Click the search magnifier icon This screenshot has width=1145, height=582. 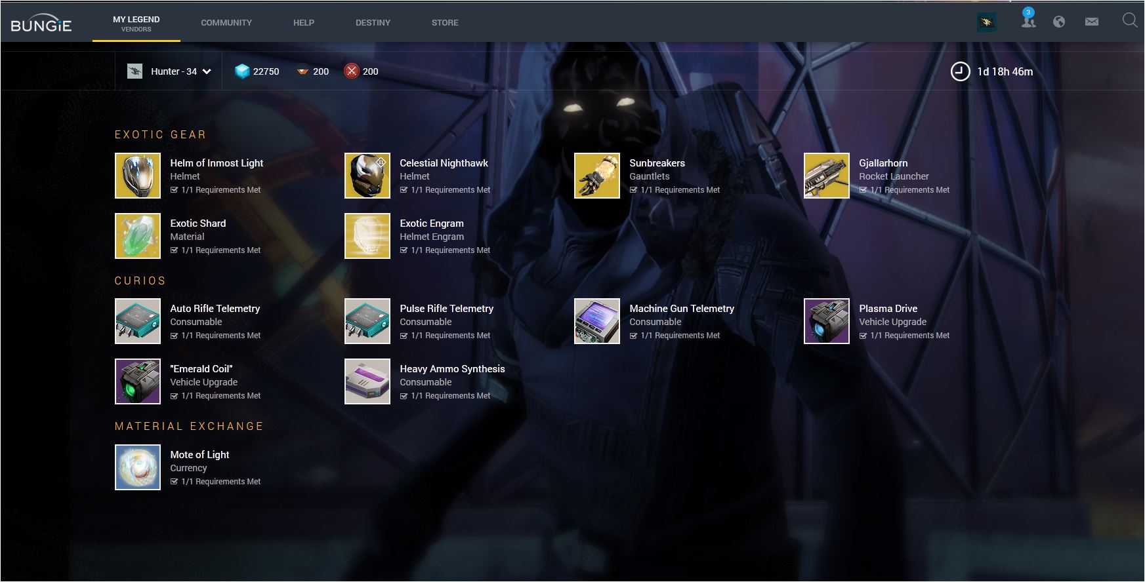(x=1129, y=21)
